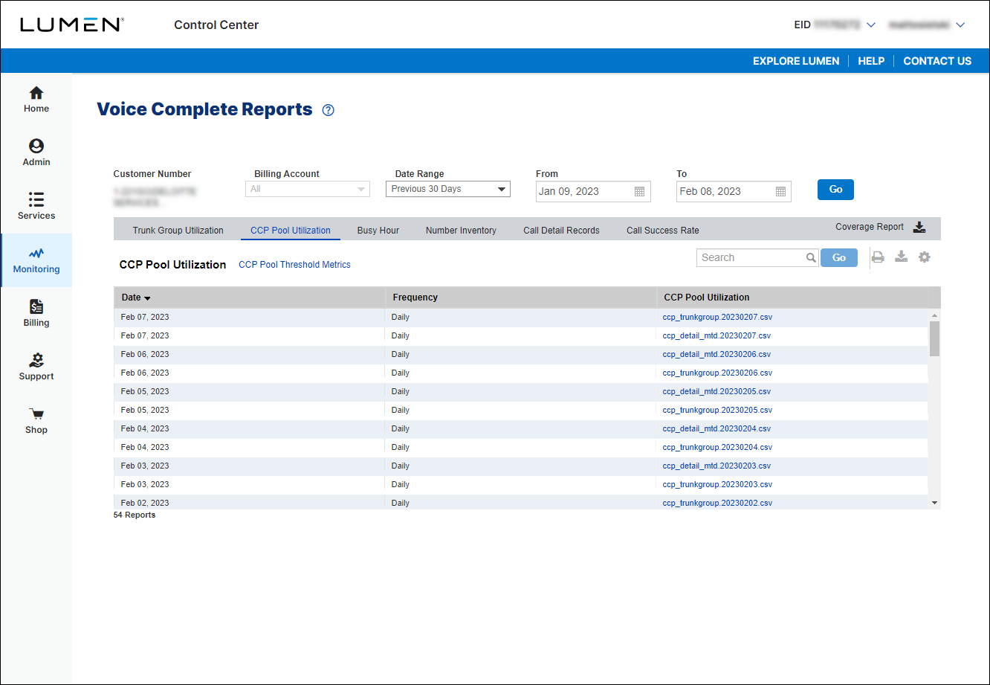Open the Number Inventory tab

461,231
